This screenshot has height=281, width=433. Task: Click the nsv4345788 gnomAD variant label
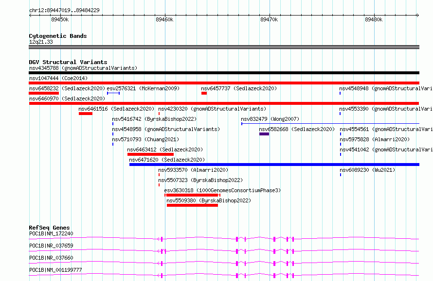point(83,68)
